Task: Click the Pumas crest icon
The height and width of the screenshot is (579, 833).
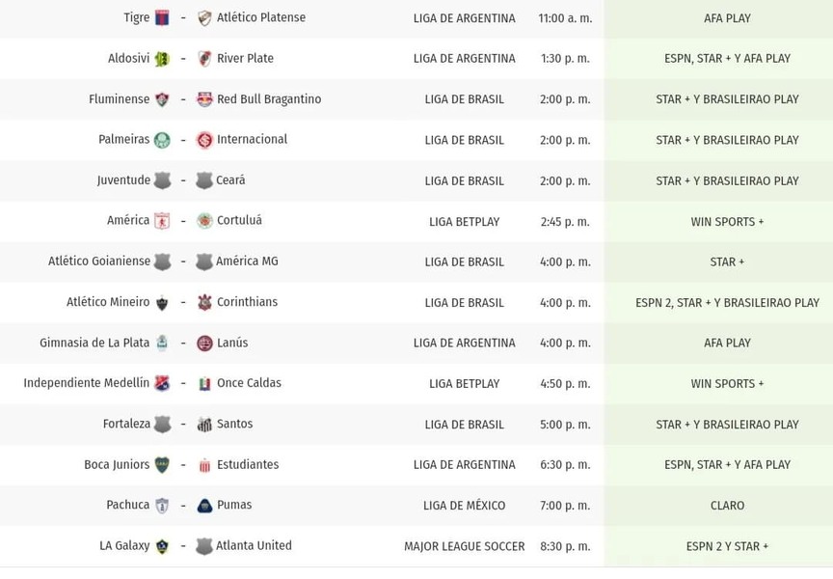Action: (204, 506)
